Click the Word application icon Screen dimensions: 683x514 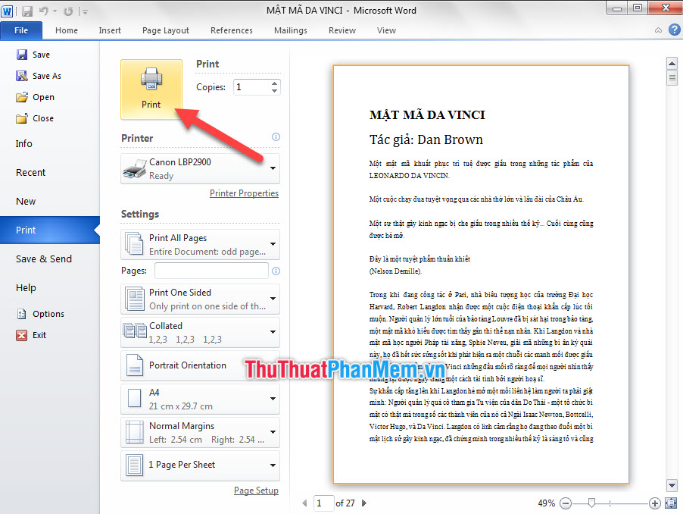[x=7, y=11]
